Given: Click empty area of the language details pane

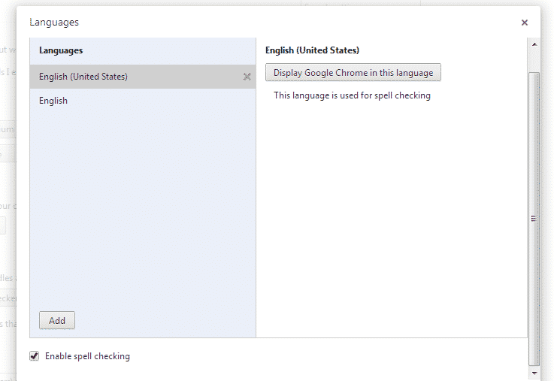Looking at the screenshot, I should click(391, 225).
